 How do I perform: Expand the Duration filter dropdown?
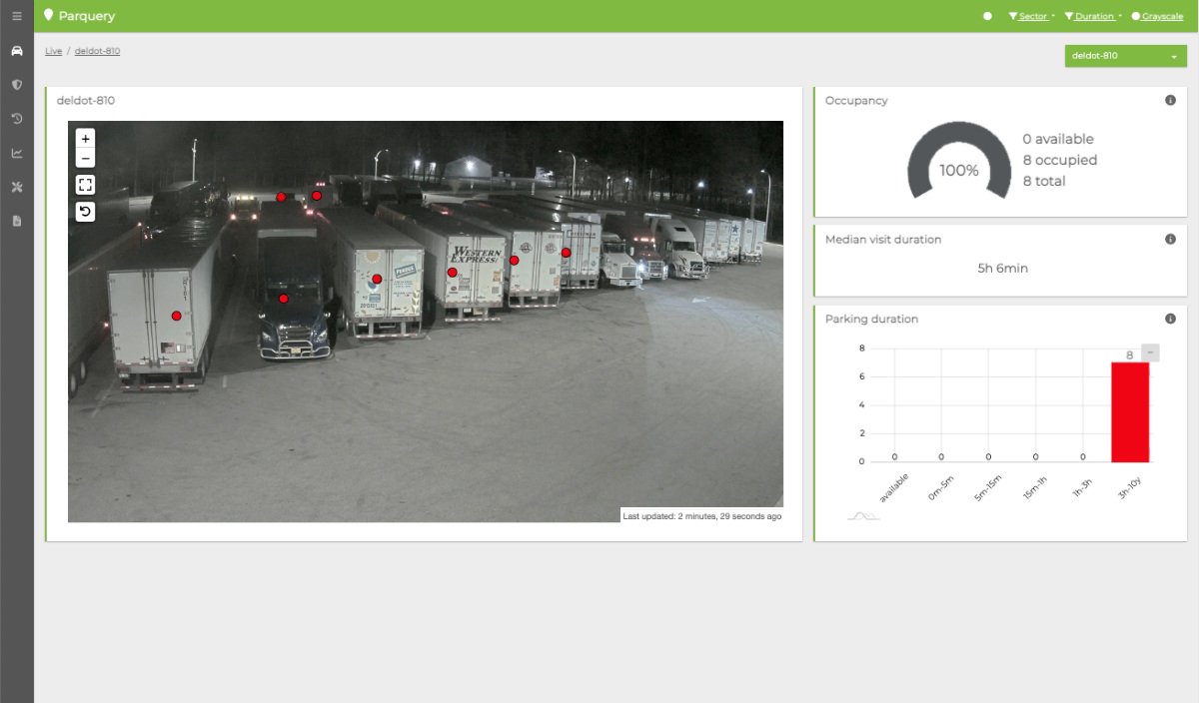coord(1093,17)
